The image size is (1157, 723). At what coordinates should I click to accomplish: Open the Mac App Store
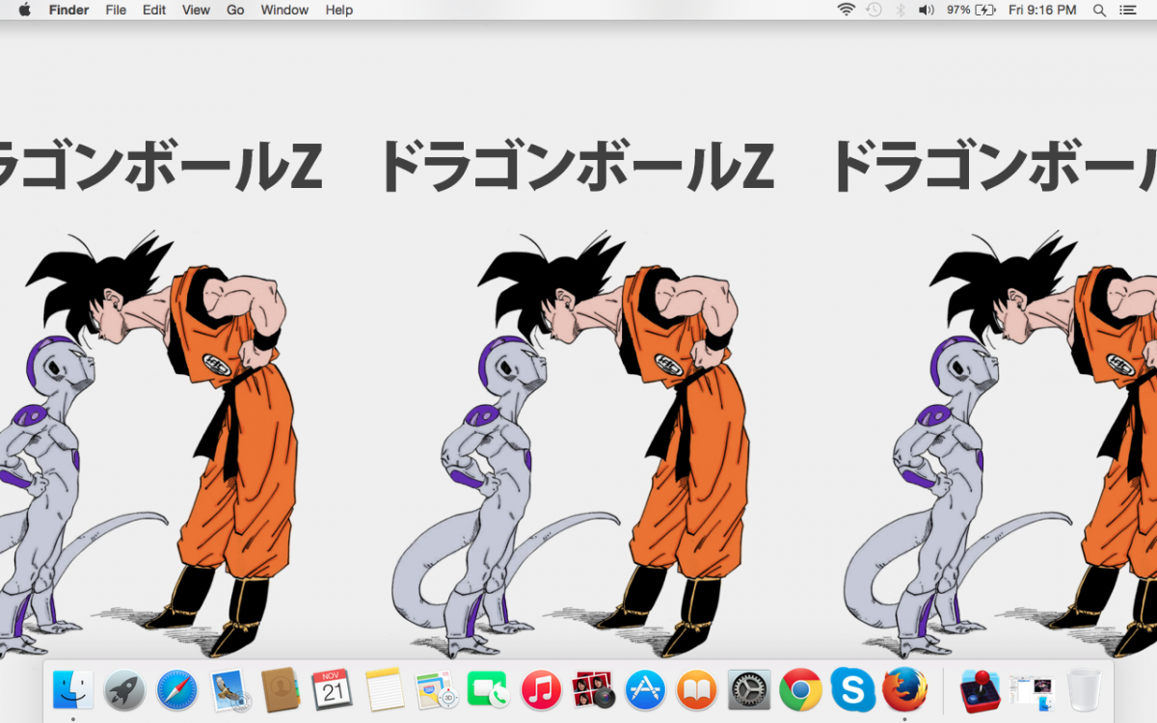[x=645, y=690]
